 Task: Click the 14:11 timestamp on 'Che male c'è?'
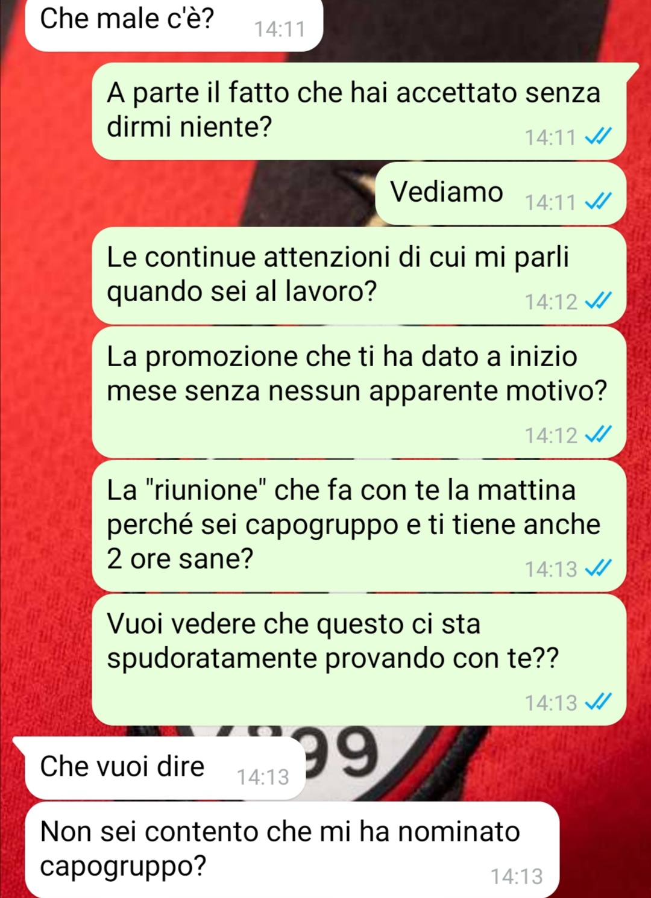click(x=280, y=29)
